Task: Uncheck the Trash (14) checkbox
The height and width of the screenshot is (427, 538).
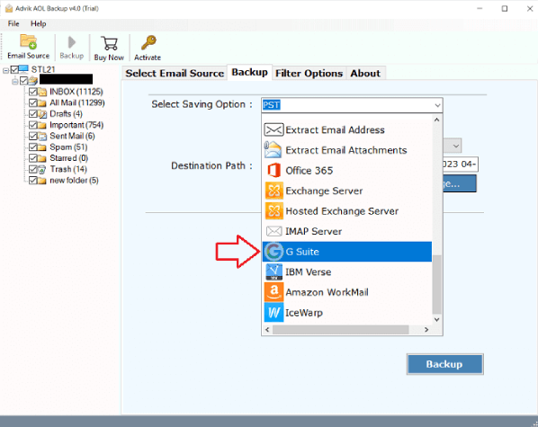Action: [33, 169]
